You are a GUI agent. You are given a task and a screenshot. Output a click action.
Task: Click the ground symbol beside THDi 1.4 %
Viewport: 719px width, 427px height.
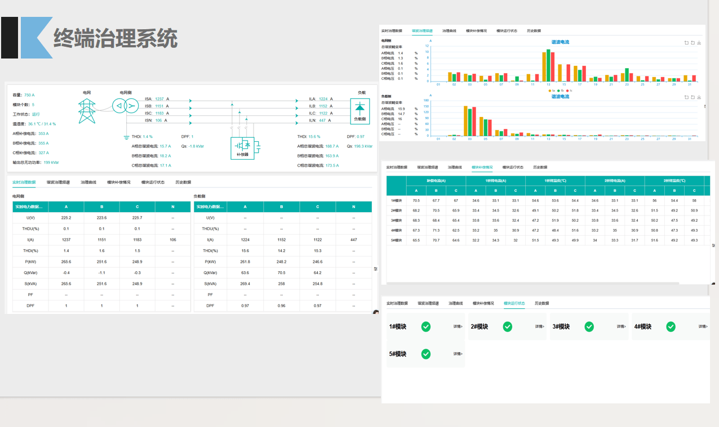pos(127,137)
